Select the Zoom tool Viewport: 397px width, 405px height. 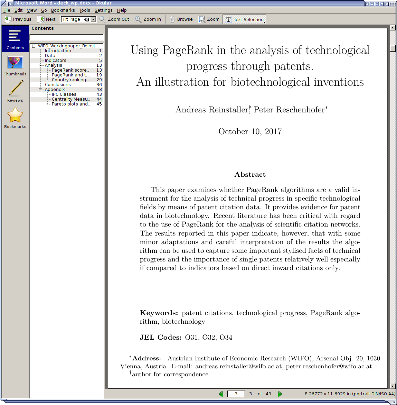209,19
